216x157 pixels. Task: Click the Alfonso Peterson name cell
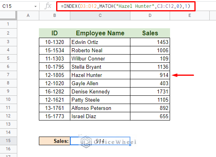tap(100, 108)
